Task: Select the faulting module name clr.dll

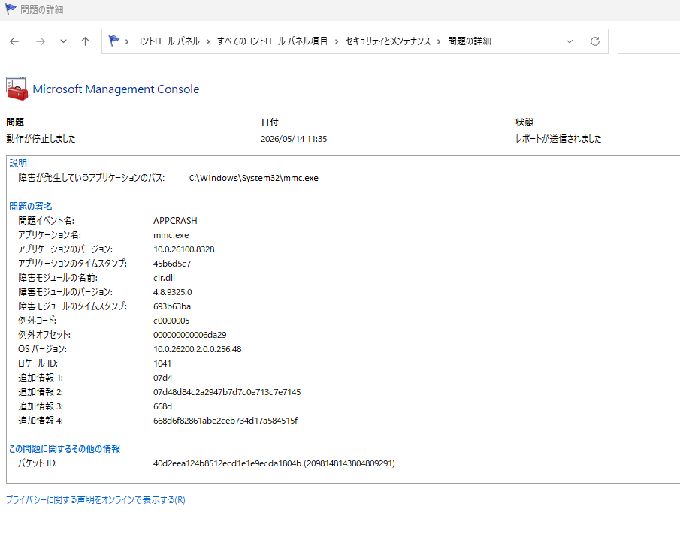Action: click(x=164, y=278)
